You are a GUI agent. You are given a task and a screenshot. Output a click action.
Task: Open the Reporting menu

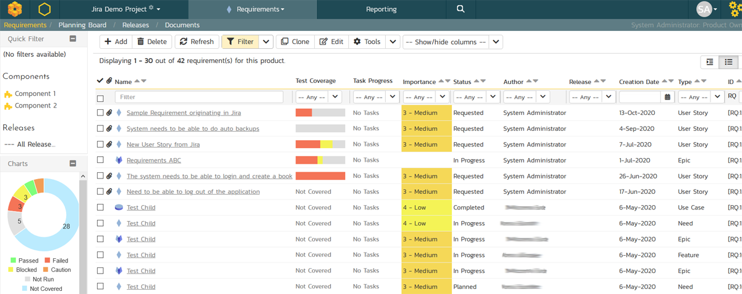pyautogui.click(x=381, y=9)
